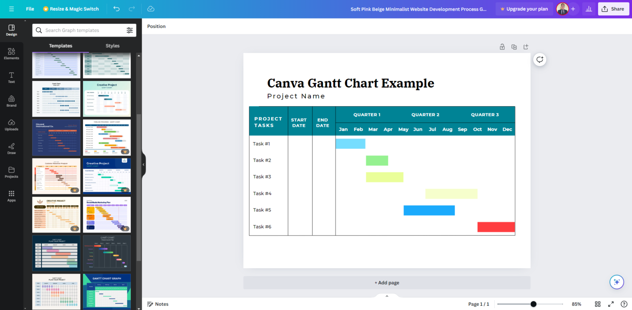Select the green Task #2 bar

[x=377, y=160]
